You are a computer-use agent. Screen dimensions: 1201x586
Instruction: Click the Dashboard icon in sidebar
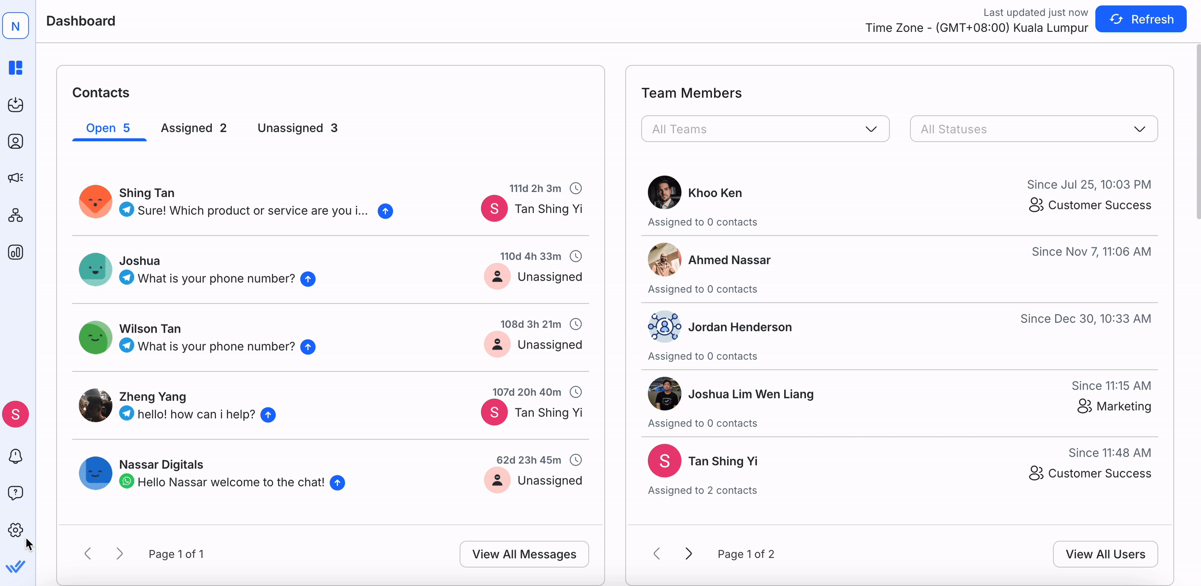click(x=16, y=67)
